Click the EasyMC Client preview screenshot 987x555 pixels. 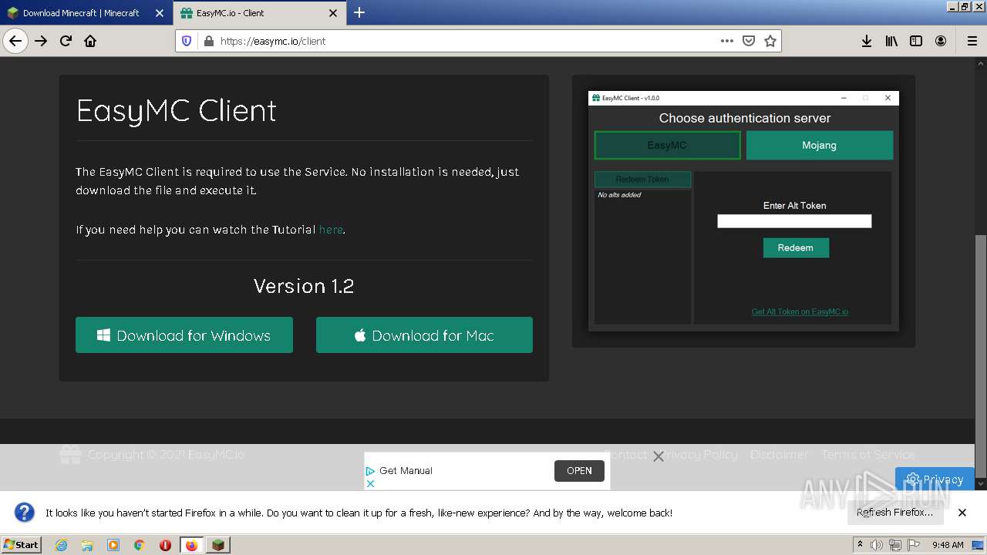click(743, 211)
